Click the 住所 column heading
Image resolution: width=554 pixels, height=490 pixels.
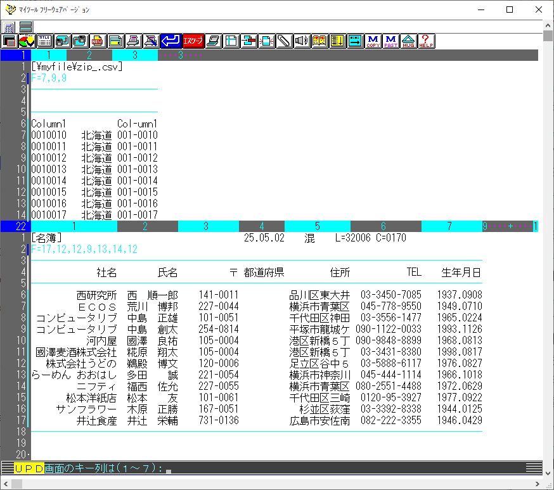pyautogui.click(x=340, y=273)
